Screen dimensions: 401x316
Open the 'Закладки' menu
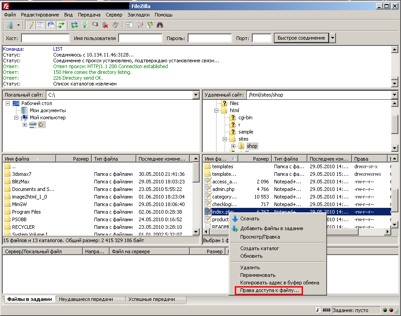(x=139, y=15)
